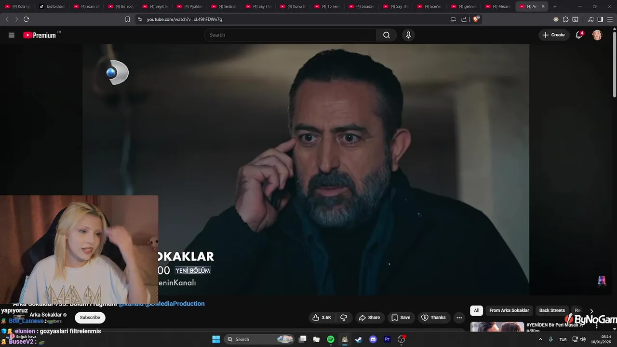Bookmark this page icon in address bar
The image size is (617, 347).
pyautogui.click(x=127, y=19)
